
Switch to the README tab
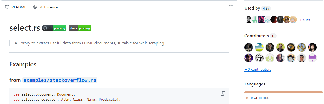pos(16,7)
